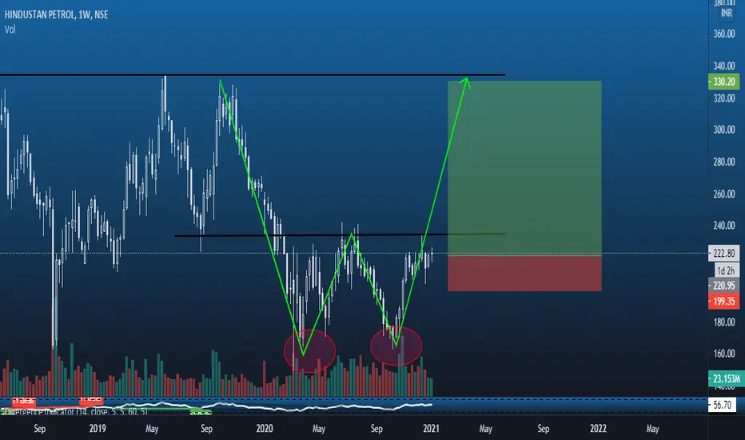Click the green 330.20 target price label
Image resolution: width=745 pixels, height=440 pixels.
click(723, 82)
